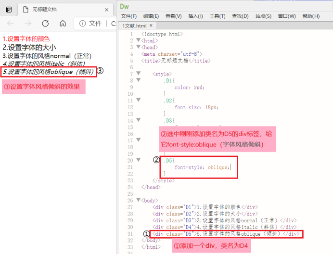333x254 pixels.
Task: Open the 帮助(H) menu
Action: point(311,16)
